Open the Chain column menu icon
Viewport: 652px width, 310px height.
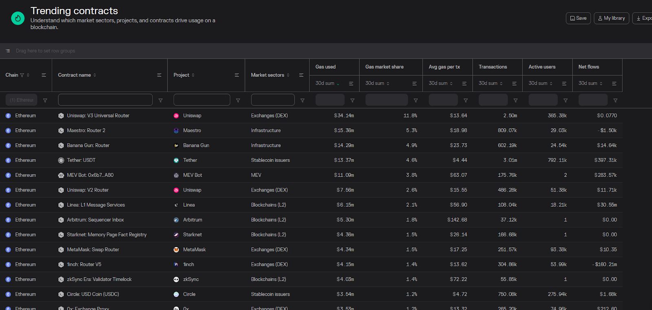44,75
